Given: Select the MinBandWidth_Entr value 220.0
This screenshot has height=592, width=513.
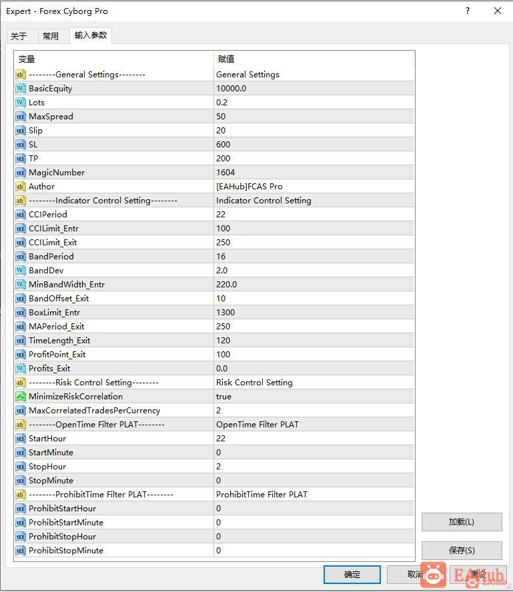Looking at the screenshot, I should pyautogui.click(x=227, y=284).
